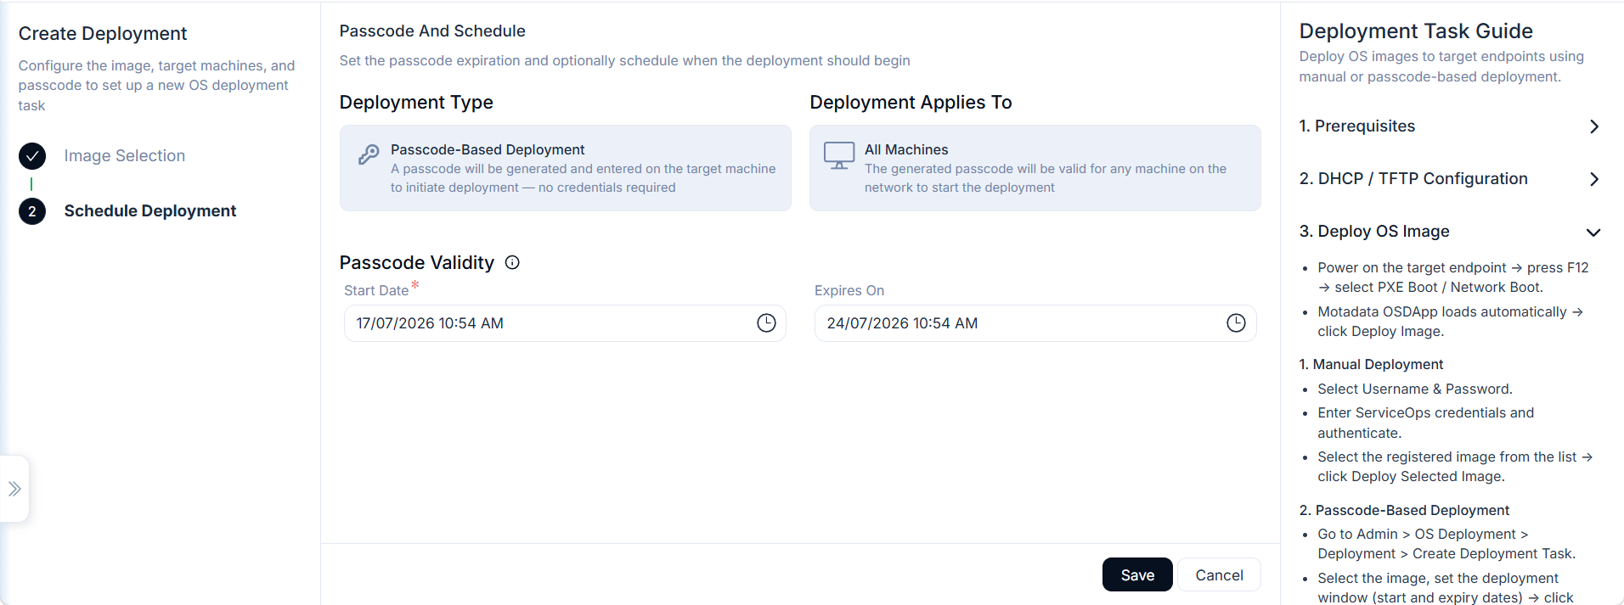
Task: Click the 'Create Deployment' title
Action: 103,34
